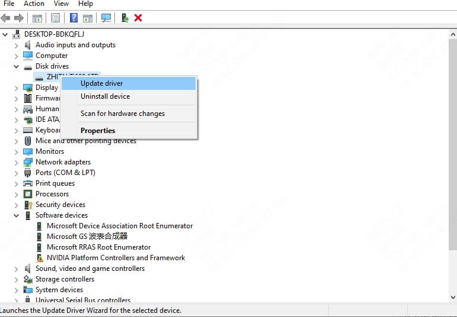
Task: Click the Monitors category icon
Action: pos(28,151)
